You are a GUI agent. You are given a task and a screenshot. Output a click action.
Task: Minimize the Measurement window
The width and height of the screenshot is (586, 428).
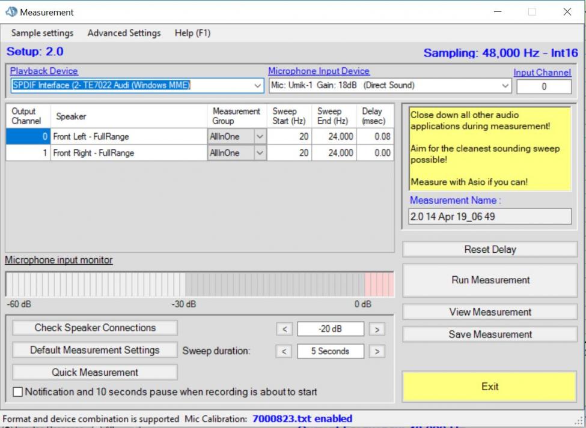point(498,11)
